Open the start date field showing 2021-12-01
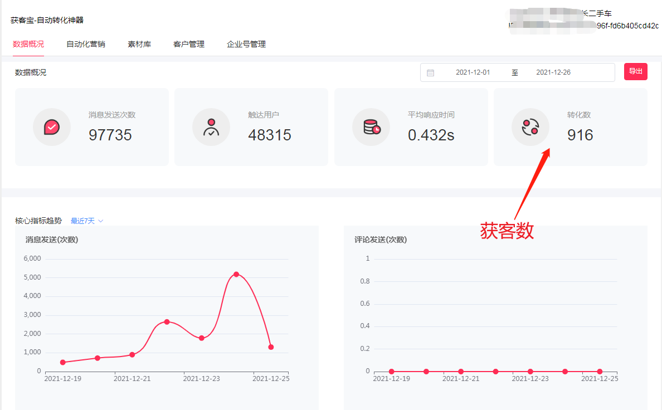 click(473, 72)
